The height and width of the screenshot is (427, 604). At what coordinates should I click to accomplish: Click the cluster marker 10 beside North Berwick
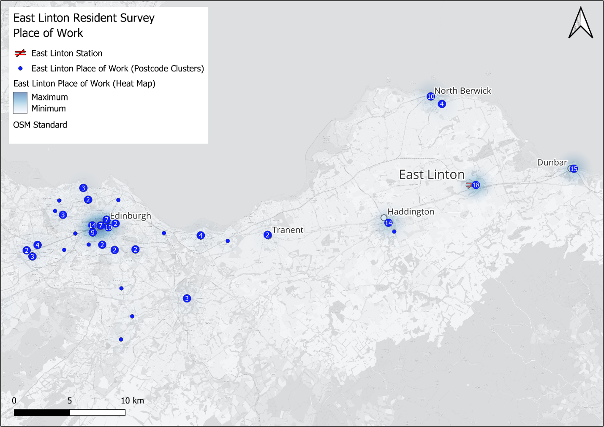click(x=430, y=96)
